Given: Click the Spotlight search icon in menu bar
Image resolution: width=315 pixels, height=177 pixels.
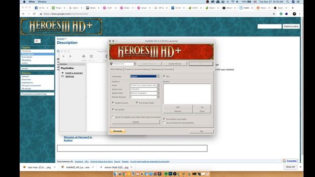Looking at the screenshot, I should click(287, 1).
